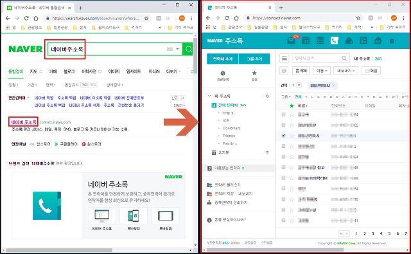Image resolution: width=411 pixels, height=254 pixels.
Task: Toggle the hamburger menu in contacts toolbar
Action: pos(284,59)
